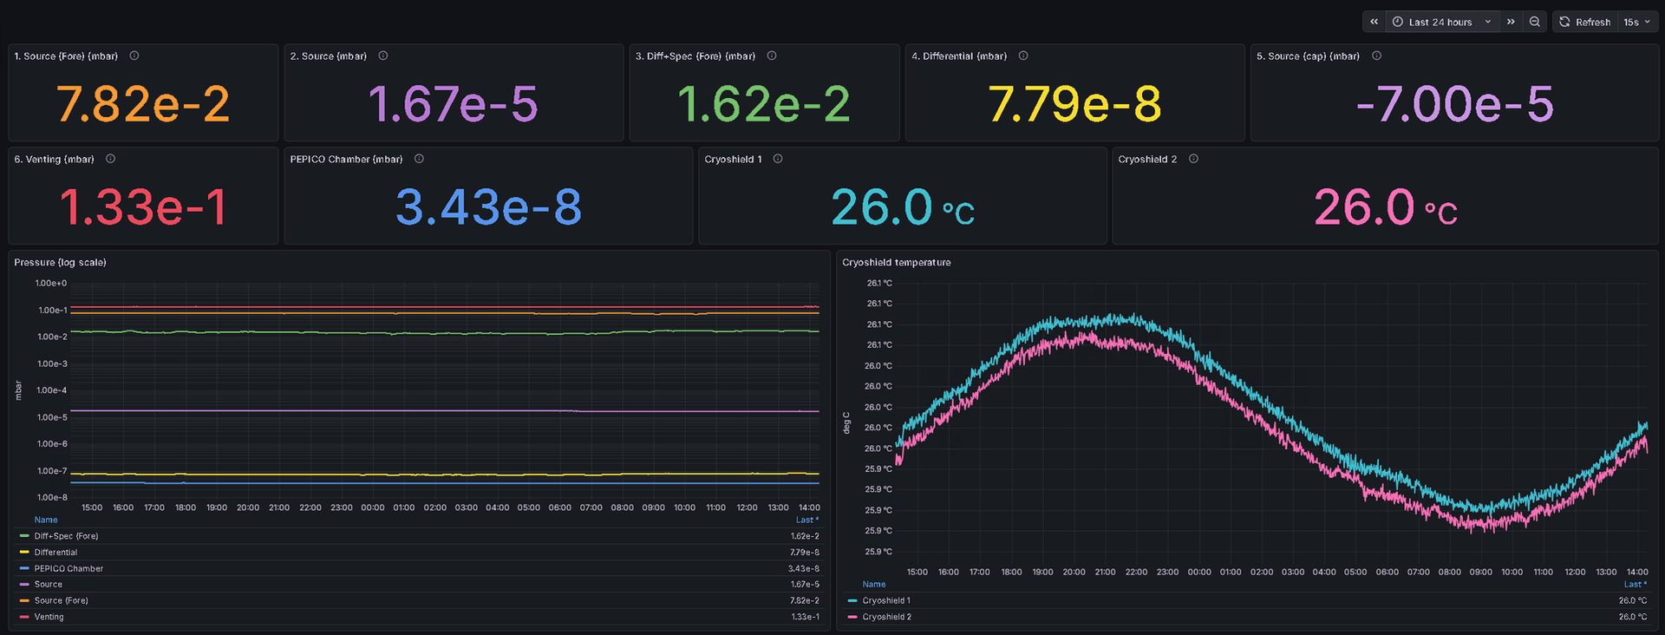Zoom out the time range
1665x635 pixels.
click(x=1535, y=22)
